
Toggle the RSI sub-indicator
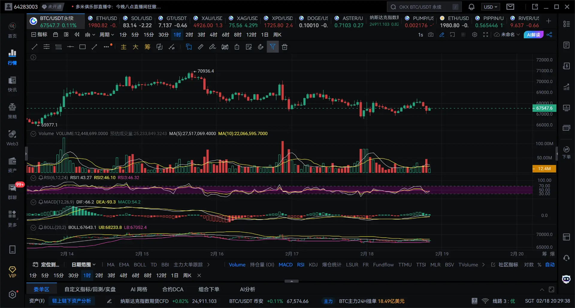coord(301,265)
